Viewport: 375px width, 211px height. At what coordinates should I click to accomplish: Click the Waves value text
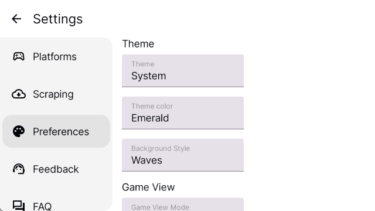146,160
